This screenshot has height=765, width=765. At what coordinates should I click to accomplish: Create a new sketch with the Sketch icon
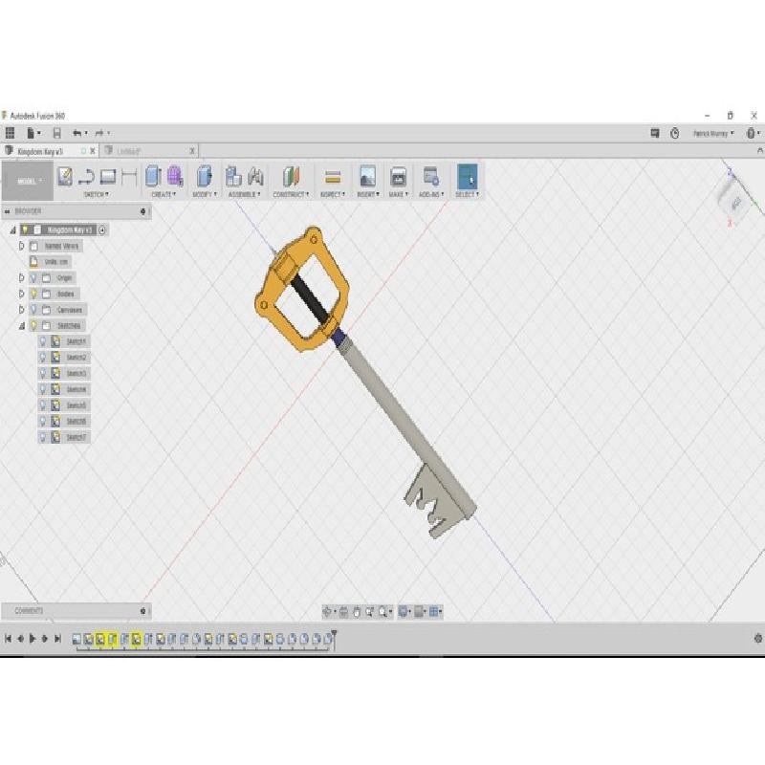(65, 176)
